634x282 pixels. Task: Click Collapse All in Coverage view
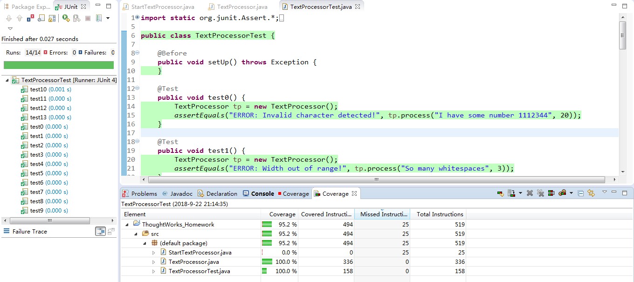coord(580,193)
